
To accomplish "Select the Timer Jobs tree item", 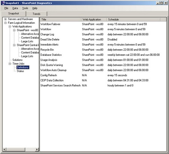I will [x=18, y=63].
